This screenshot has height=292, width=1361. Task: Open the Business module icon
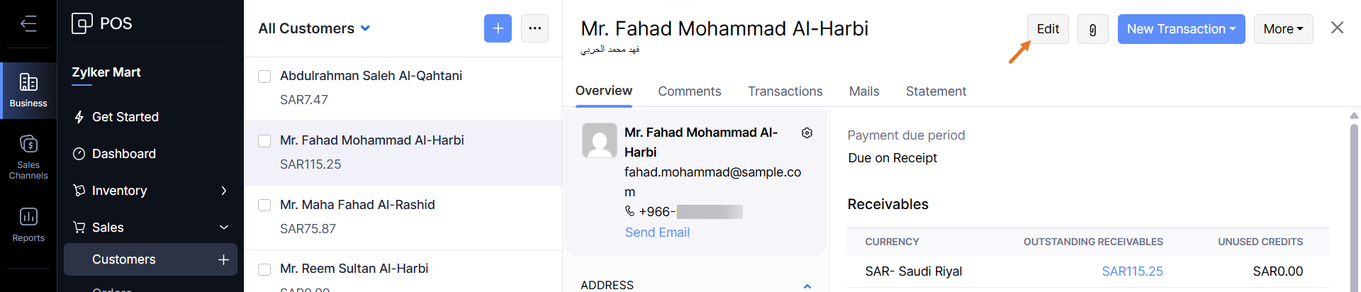point(28,90)
